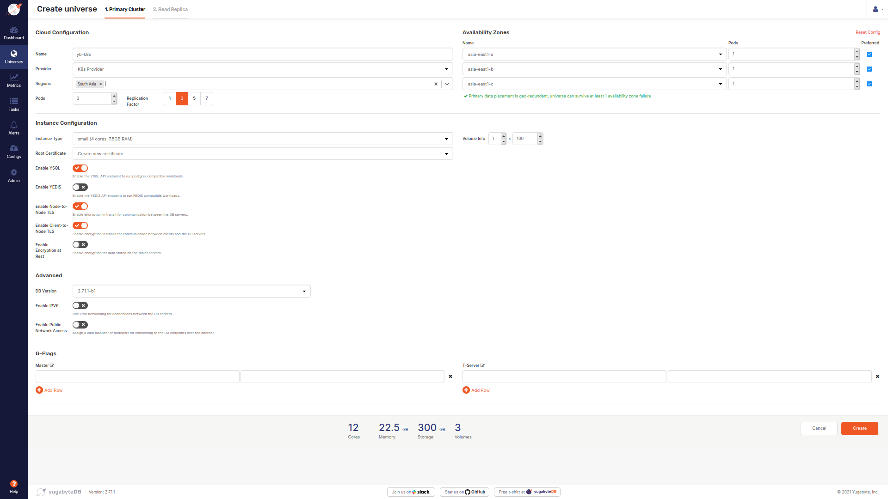888x499 pixels.
Task: Click the Create button
Action: 859,428
